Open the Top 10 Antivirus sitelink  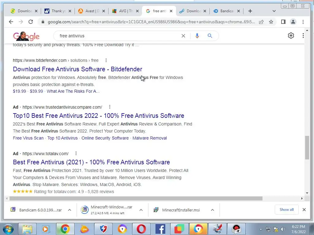pyautogui.click(x=63, y=138)
